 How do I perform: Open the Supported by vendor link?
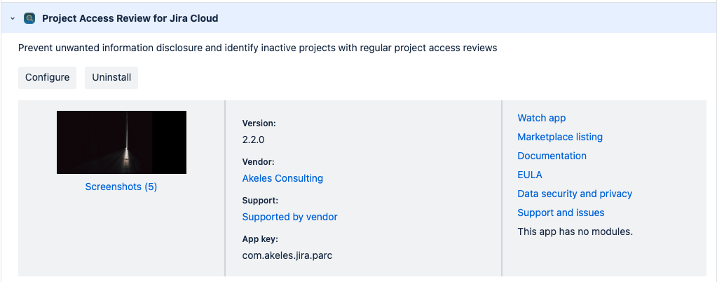point(289,217)
